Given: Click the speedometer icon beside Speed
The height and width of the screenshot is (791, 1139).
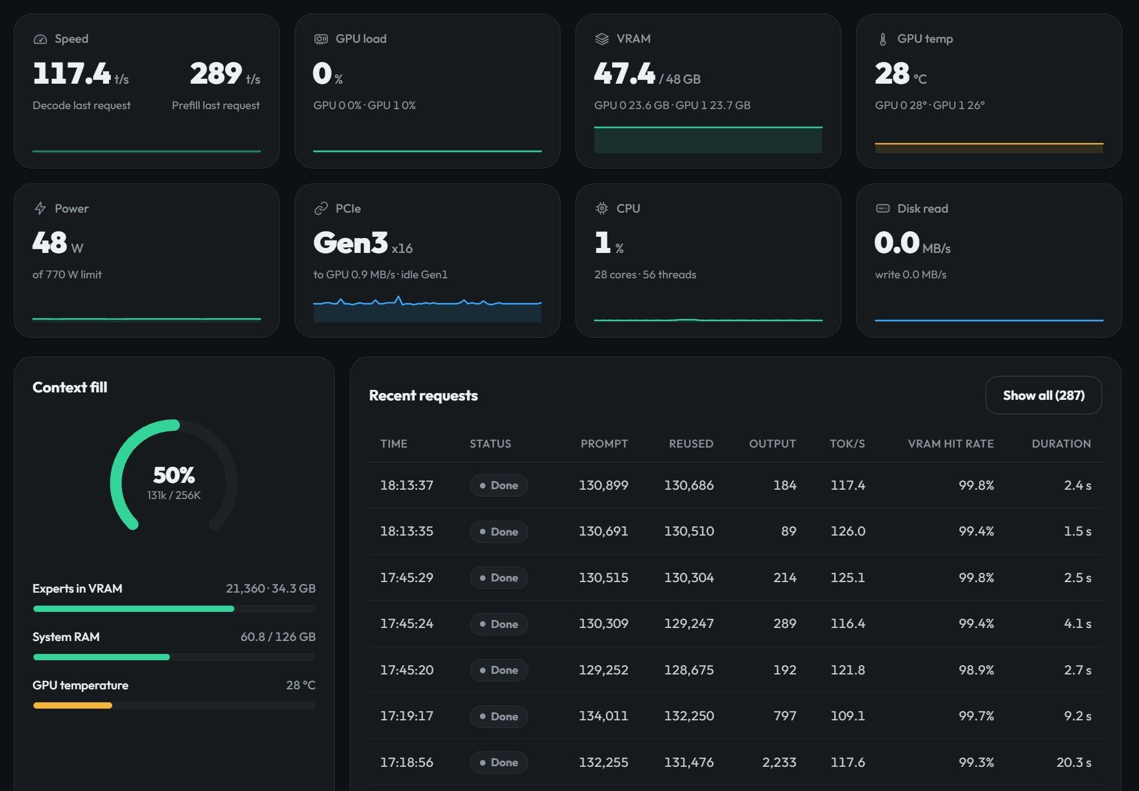Looking at the screenshot, I should click(x=40, y=39).
